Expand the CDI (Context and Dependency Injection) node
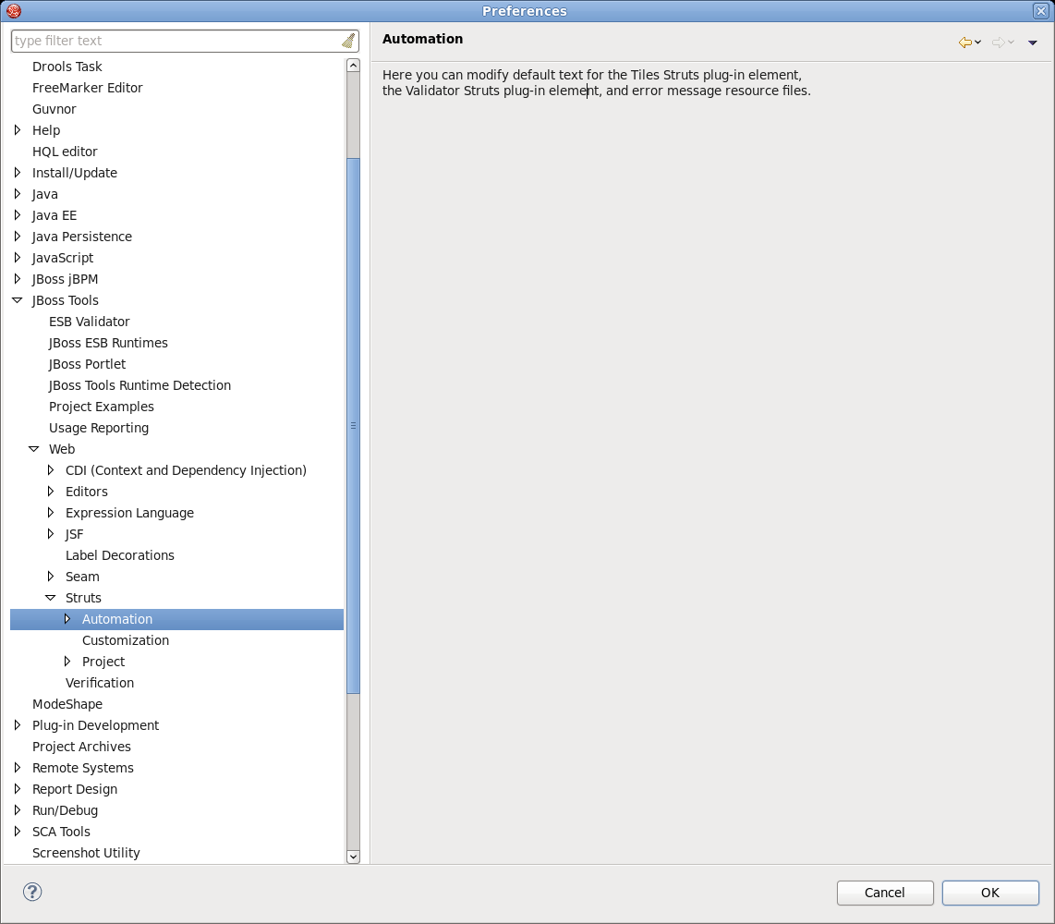Screen dimensions: 1055x924 tap(51, 469)
